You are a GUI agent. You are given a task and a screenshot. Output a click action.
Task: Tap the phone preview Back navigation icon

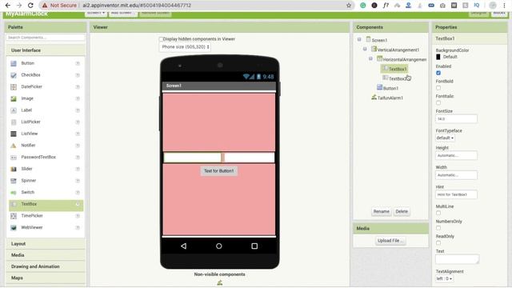183,246
